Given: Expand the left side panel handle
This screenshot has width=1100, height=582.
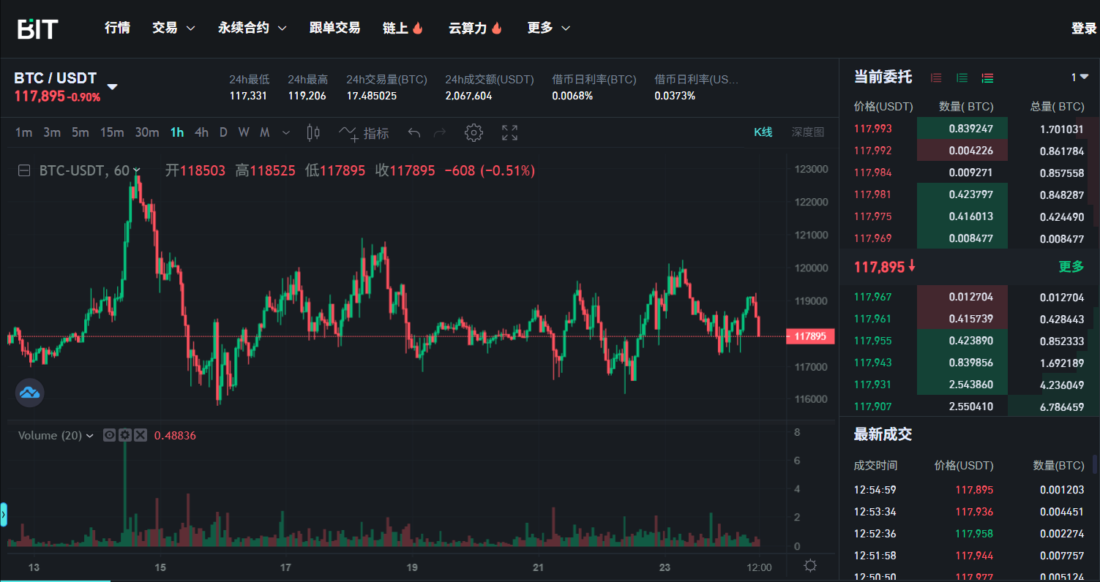Looking at the screenshot, I should [x=4, y=515].
